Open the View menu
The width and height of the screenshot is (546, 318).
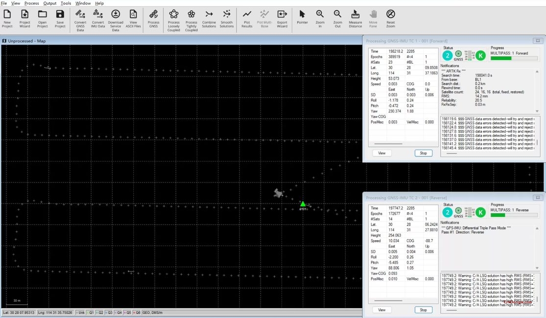click(16, 3)
